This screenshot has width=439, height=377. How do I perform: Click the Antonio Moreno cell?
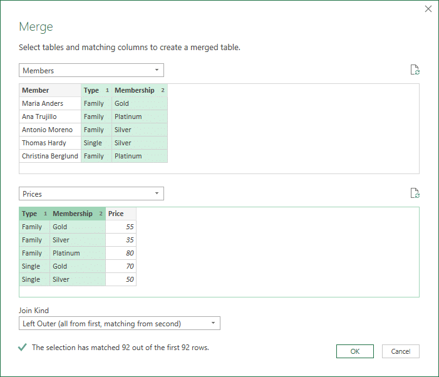pos(50,130)
